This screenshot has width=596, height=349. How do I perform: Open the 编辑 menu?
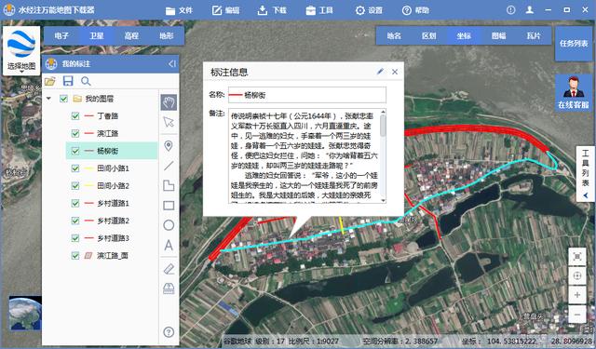tap(225, 10)
